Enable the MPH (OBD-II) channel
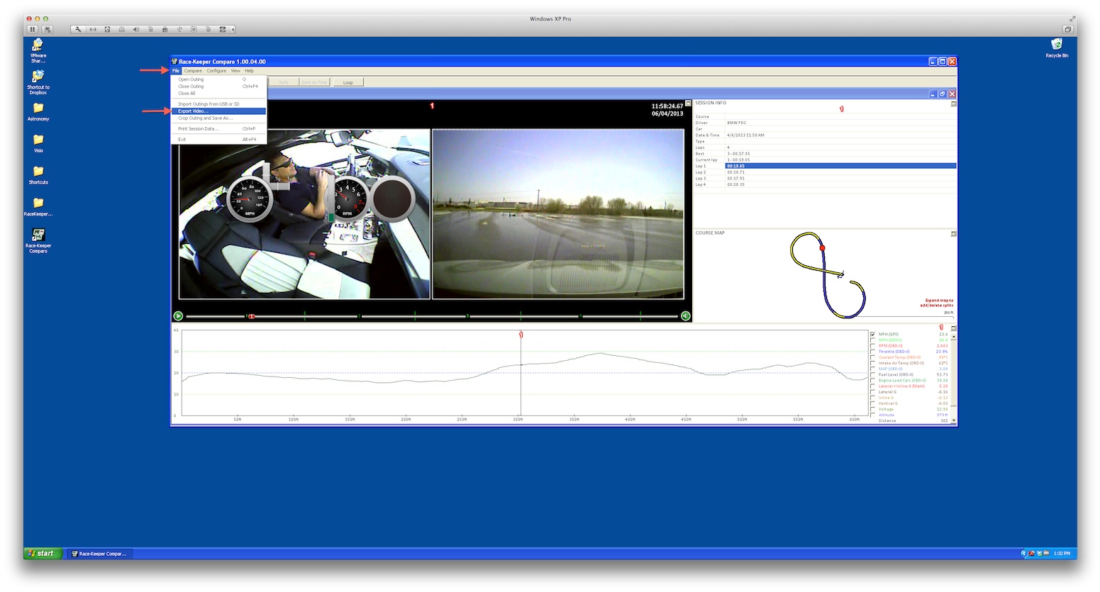Viewport: 1100px width, 592px height. tap(873, 340)
